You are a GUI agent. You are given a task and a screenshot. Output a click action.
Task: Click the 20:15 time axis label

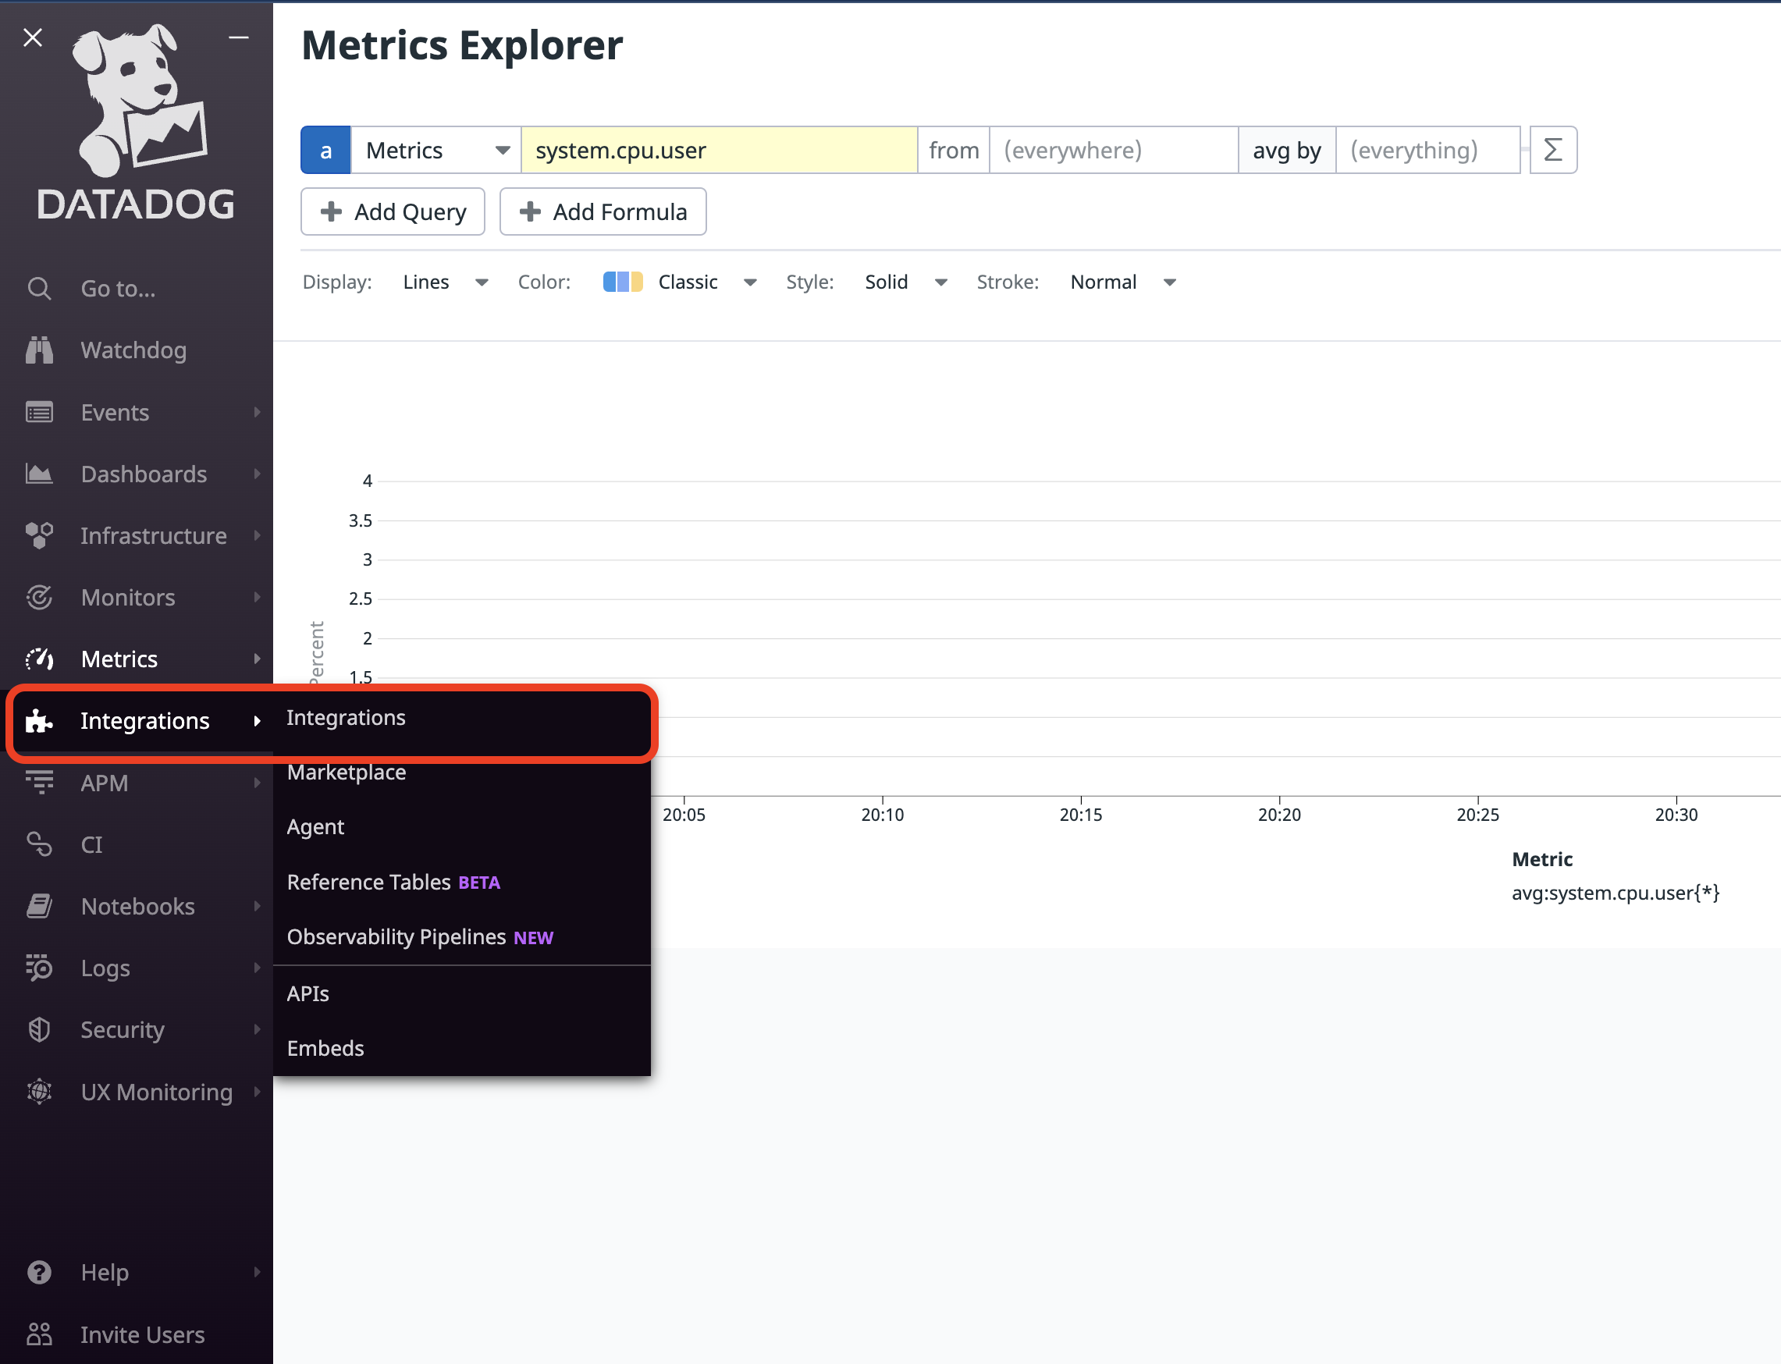click(x=1080, y=815)
